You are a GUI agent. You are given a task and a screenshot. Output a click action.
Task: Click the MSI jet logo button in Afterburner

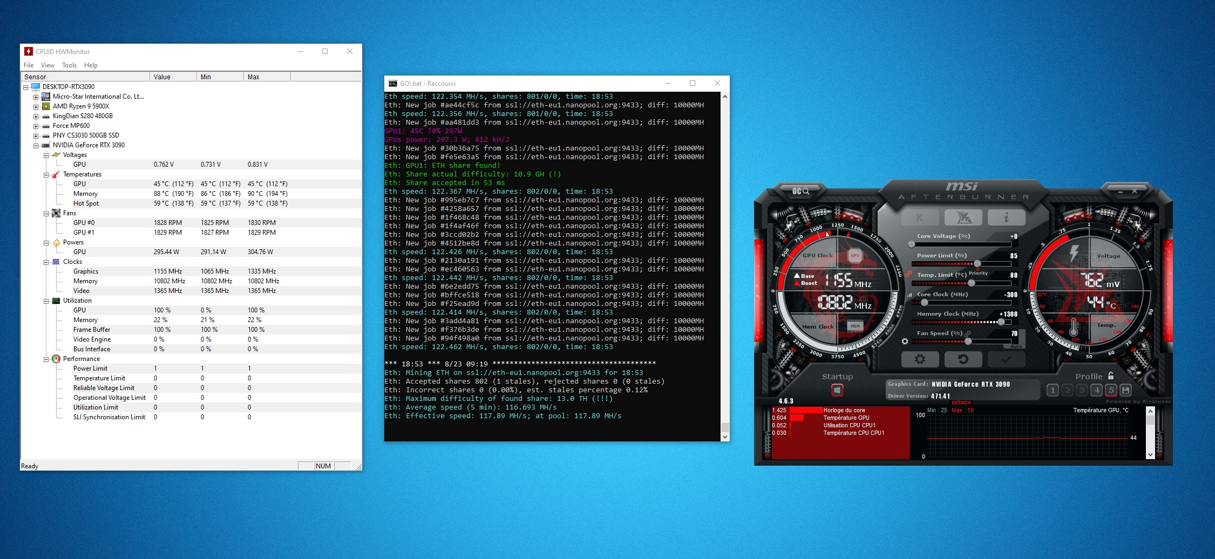[963, 217]
